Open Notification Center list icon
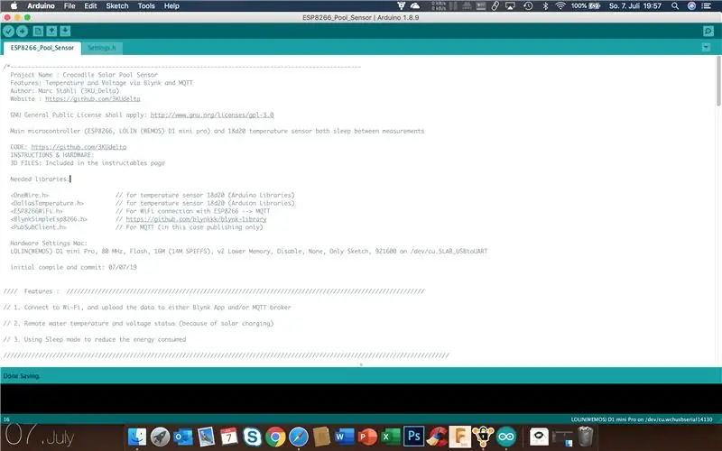Screen dimensions: 722x451 [x=706, y=6]
